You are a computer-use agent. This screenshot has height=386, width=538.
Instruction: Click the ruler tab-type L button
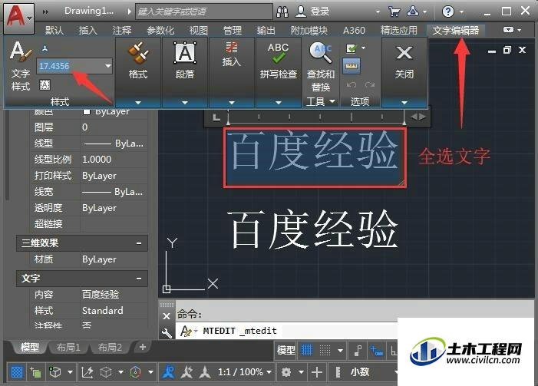(216, 117)
